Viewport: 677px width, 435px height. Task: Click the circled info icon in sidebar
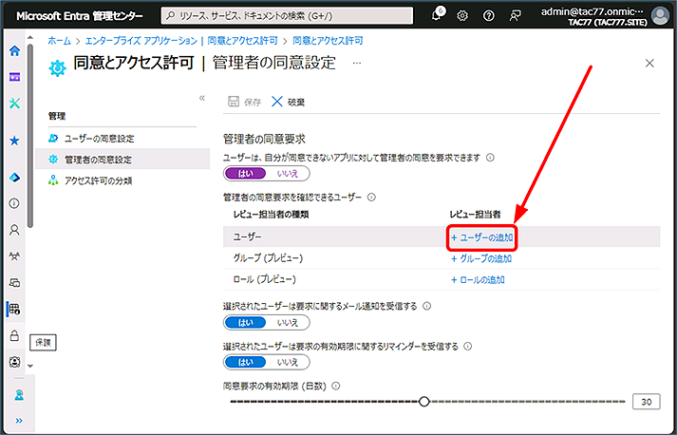(x=14, y=203)
